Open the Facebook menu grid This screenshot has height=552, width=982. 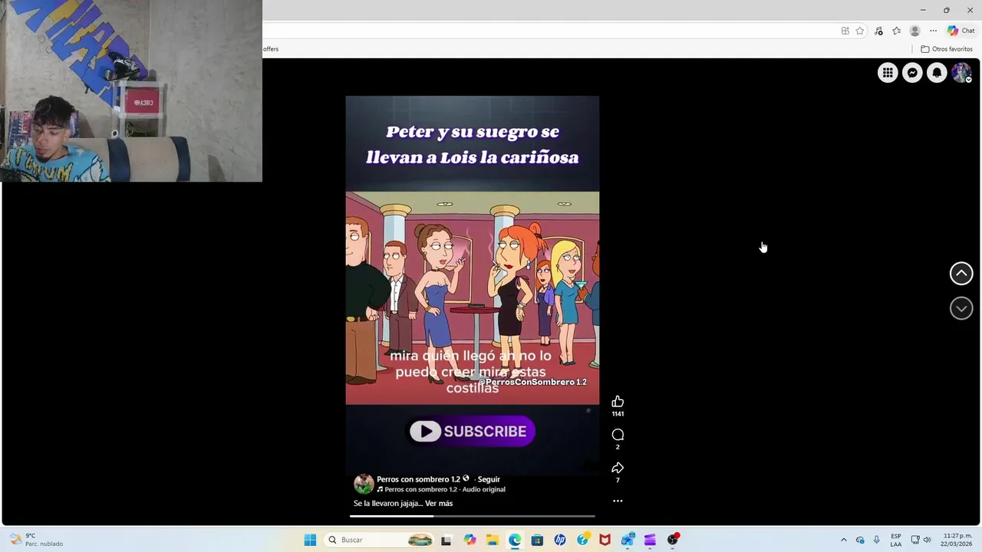click(x=888, y=73)
